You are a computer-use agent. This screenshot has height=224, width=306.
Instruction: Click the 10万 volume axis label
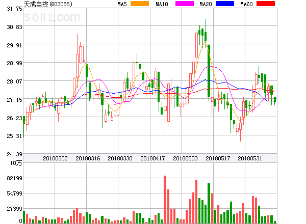click(16, 163)
